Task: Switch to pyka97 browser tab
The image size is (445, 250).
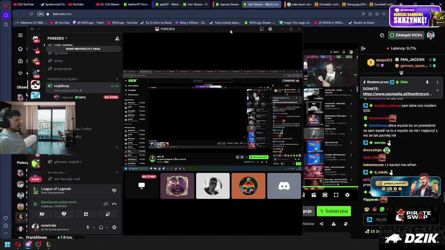Action: click(x=168, y=5)
